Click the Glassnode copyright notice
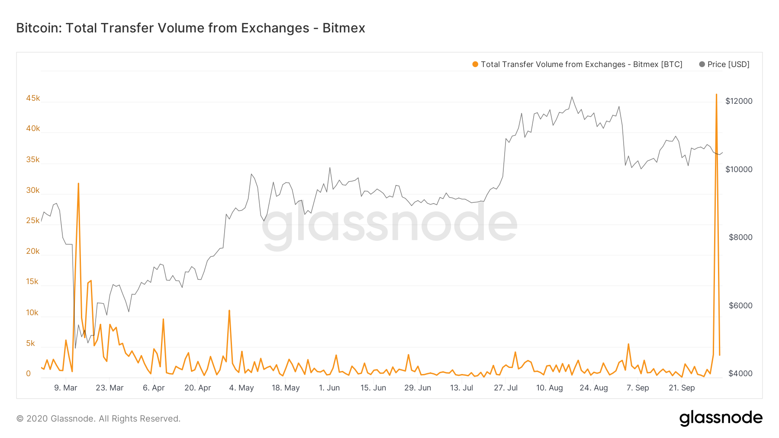Image resolution: width=779 pixels, height=438 pixels. [x=98, y=419]
